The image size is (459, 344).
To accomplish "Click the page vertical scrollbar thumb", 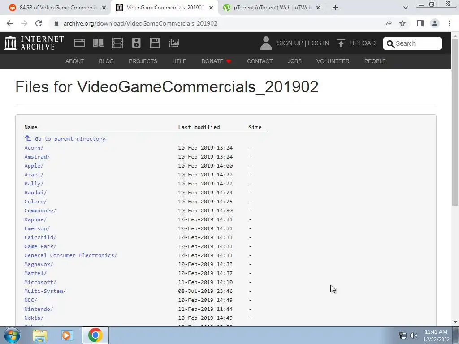I will [x=455, y=122].
